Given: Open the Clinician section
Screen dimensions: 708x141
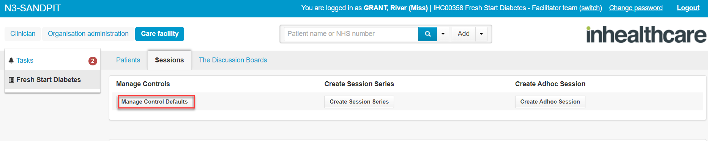Looking at the screenshot, I should click(23, 34).
